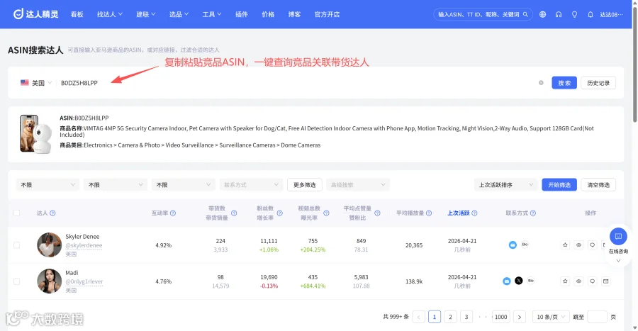Click the eye view icon in Skyler Denee's row
The height and width of the screenshot is (331, 638).
click(578, 245)
